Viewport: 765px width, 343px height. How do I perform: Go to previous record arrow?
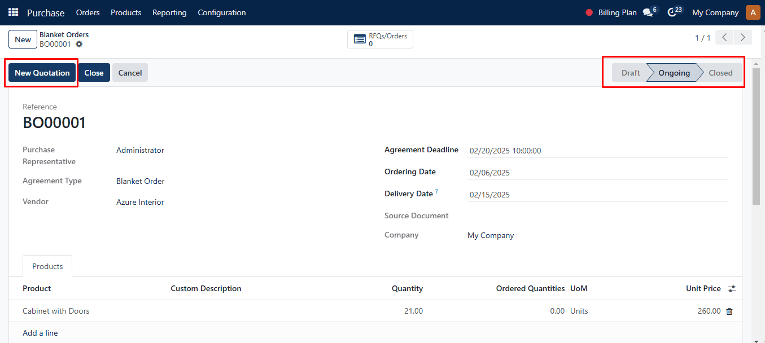724,38
